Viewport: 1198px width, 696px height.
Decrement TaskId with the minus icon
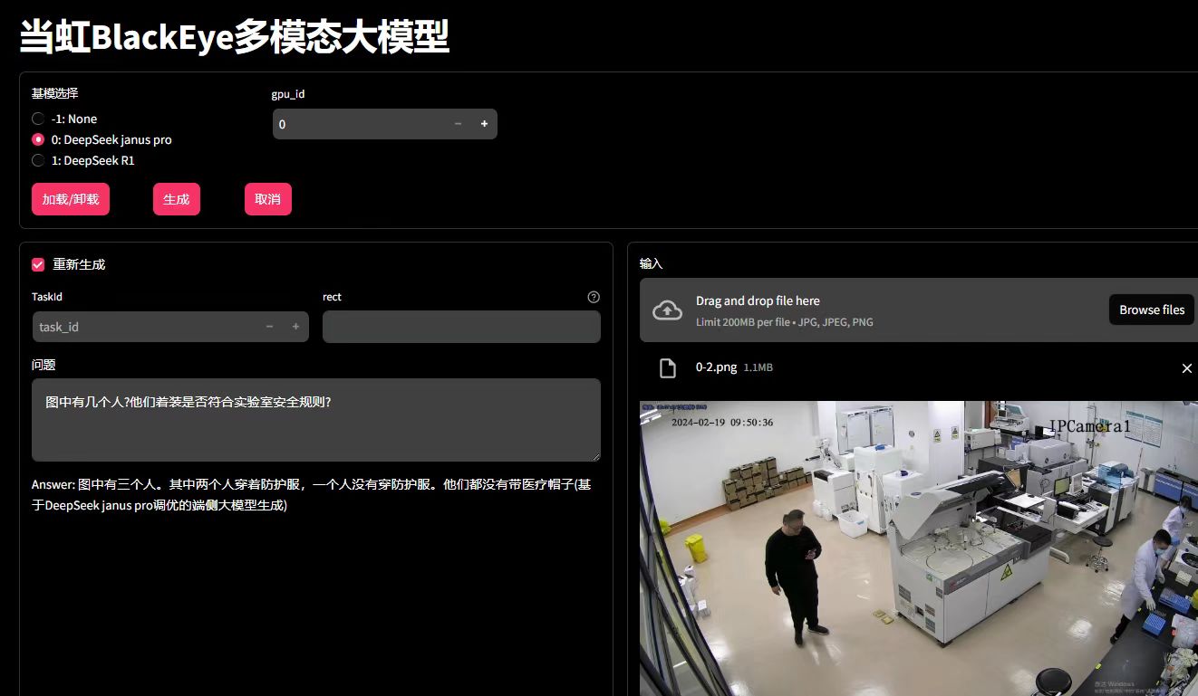[x=268, y=326]
